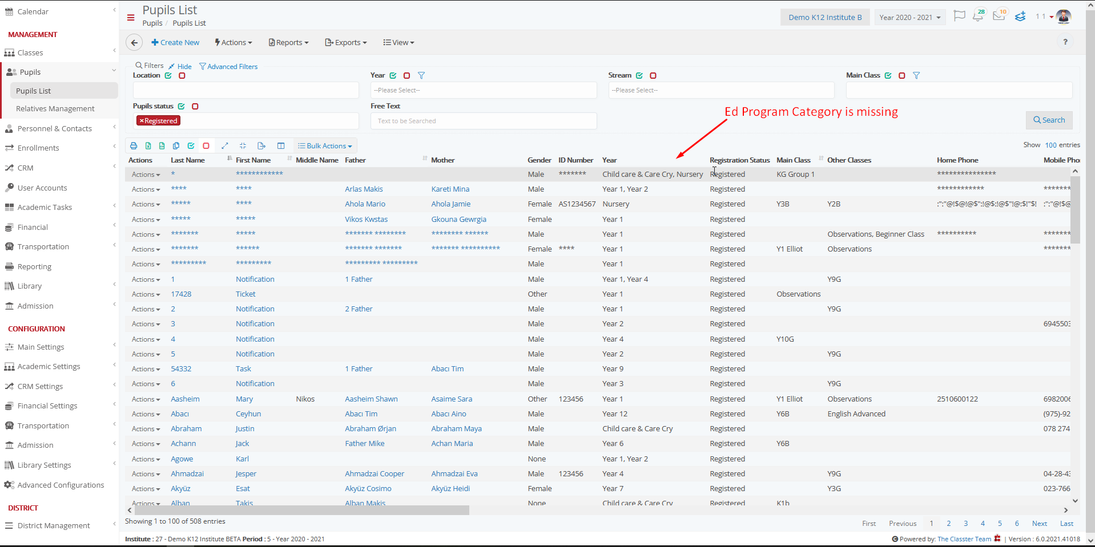Open the Actions dropdown in the top toolbar
This screenshot has width=1095, height=547.
pos(234,43)
